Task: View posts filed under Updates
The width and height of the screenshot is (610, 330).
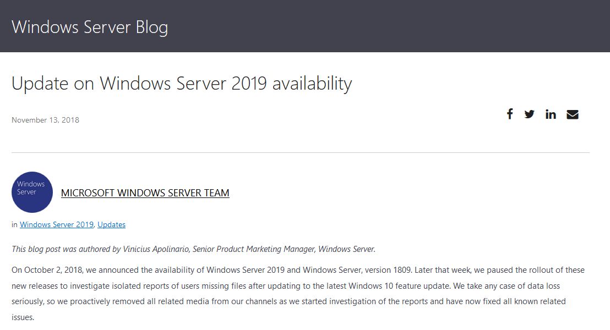Action: coord(111,224)
